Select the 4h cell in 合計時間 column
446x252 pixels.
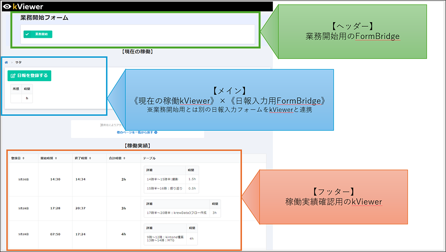tap(124, 234)
